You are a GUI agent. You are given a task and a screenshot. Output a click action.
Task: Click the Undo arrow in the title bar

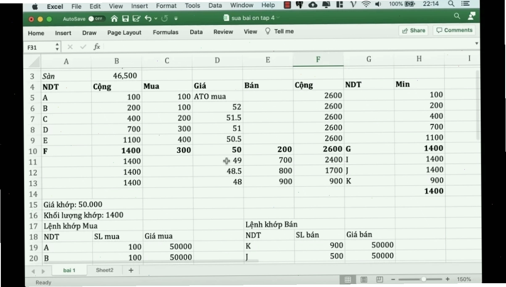click(148, 18)
